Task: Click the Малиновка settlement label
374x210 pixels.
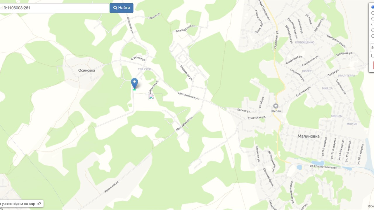Action: [309, 136]
